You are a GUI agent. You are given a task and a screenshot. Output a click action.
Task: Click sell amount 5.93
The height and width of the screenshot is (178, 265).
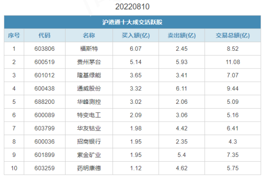(182, 62)
